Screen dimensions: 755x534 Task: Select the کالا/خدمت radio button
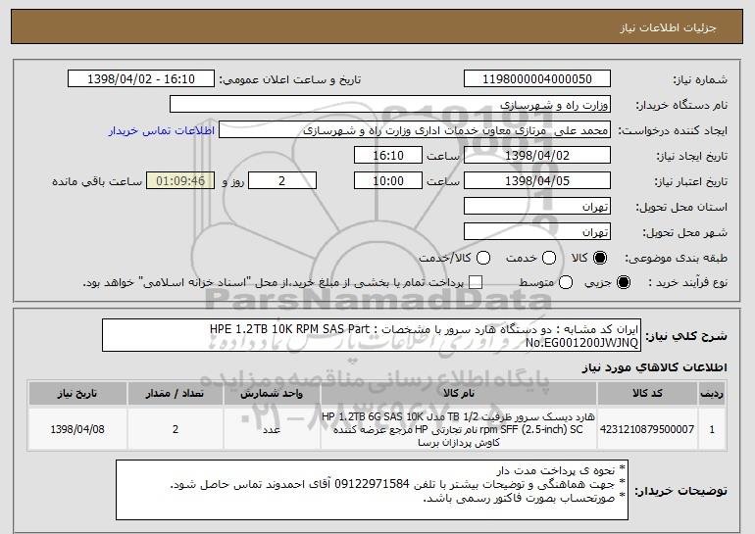point(483,258)
